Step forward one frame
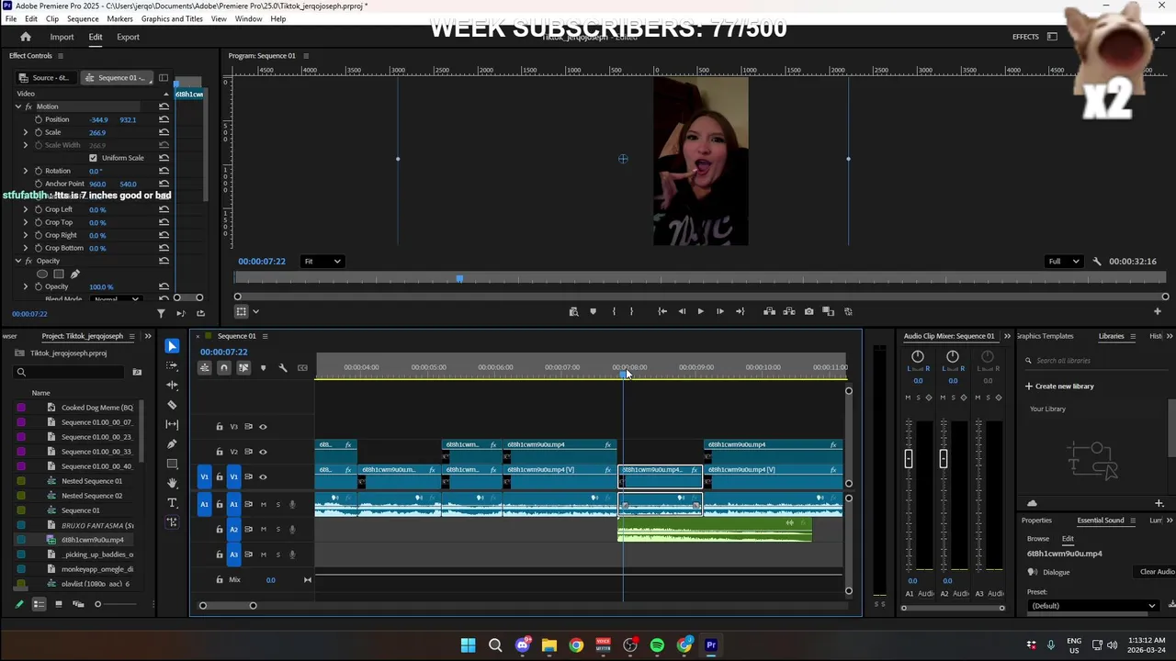Viewport: 1176px width, 661px height. (x=719, y=311)
